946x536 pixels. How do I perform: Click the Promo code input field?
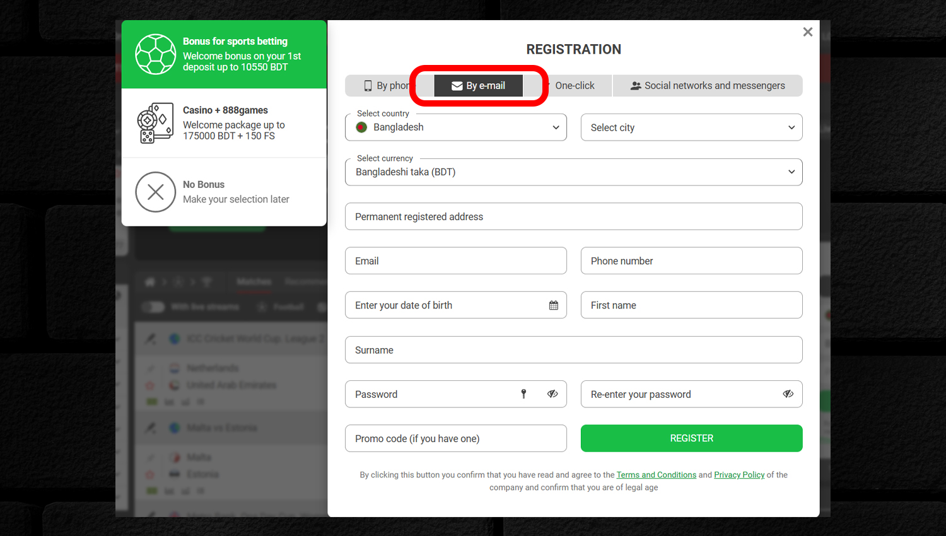tap(456, 438)
